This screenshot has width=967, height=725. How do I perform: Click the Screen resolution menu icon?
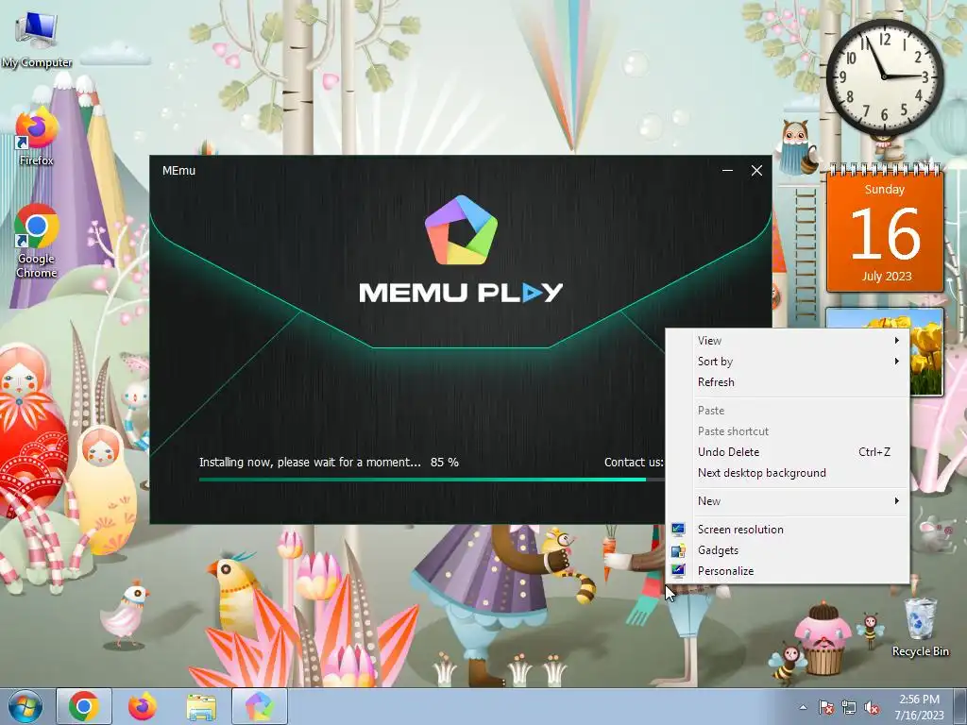678,529
